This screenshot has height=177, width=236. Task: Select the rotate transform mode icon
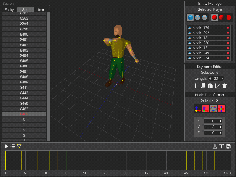coord(214,109)
